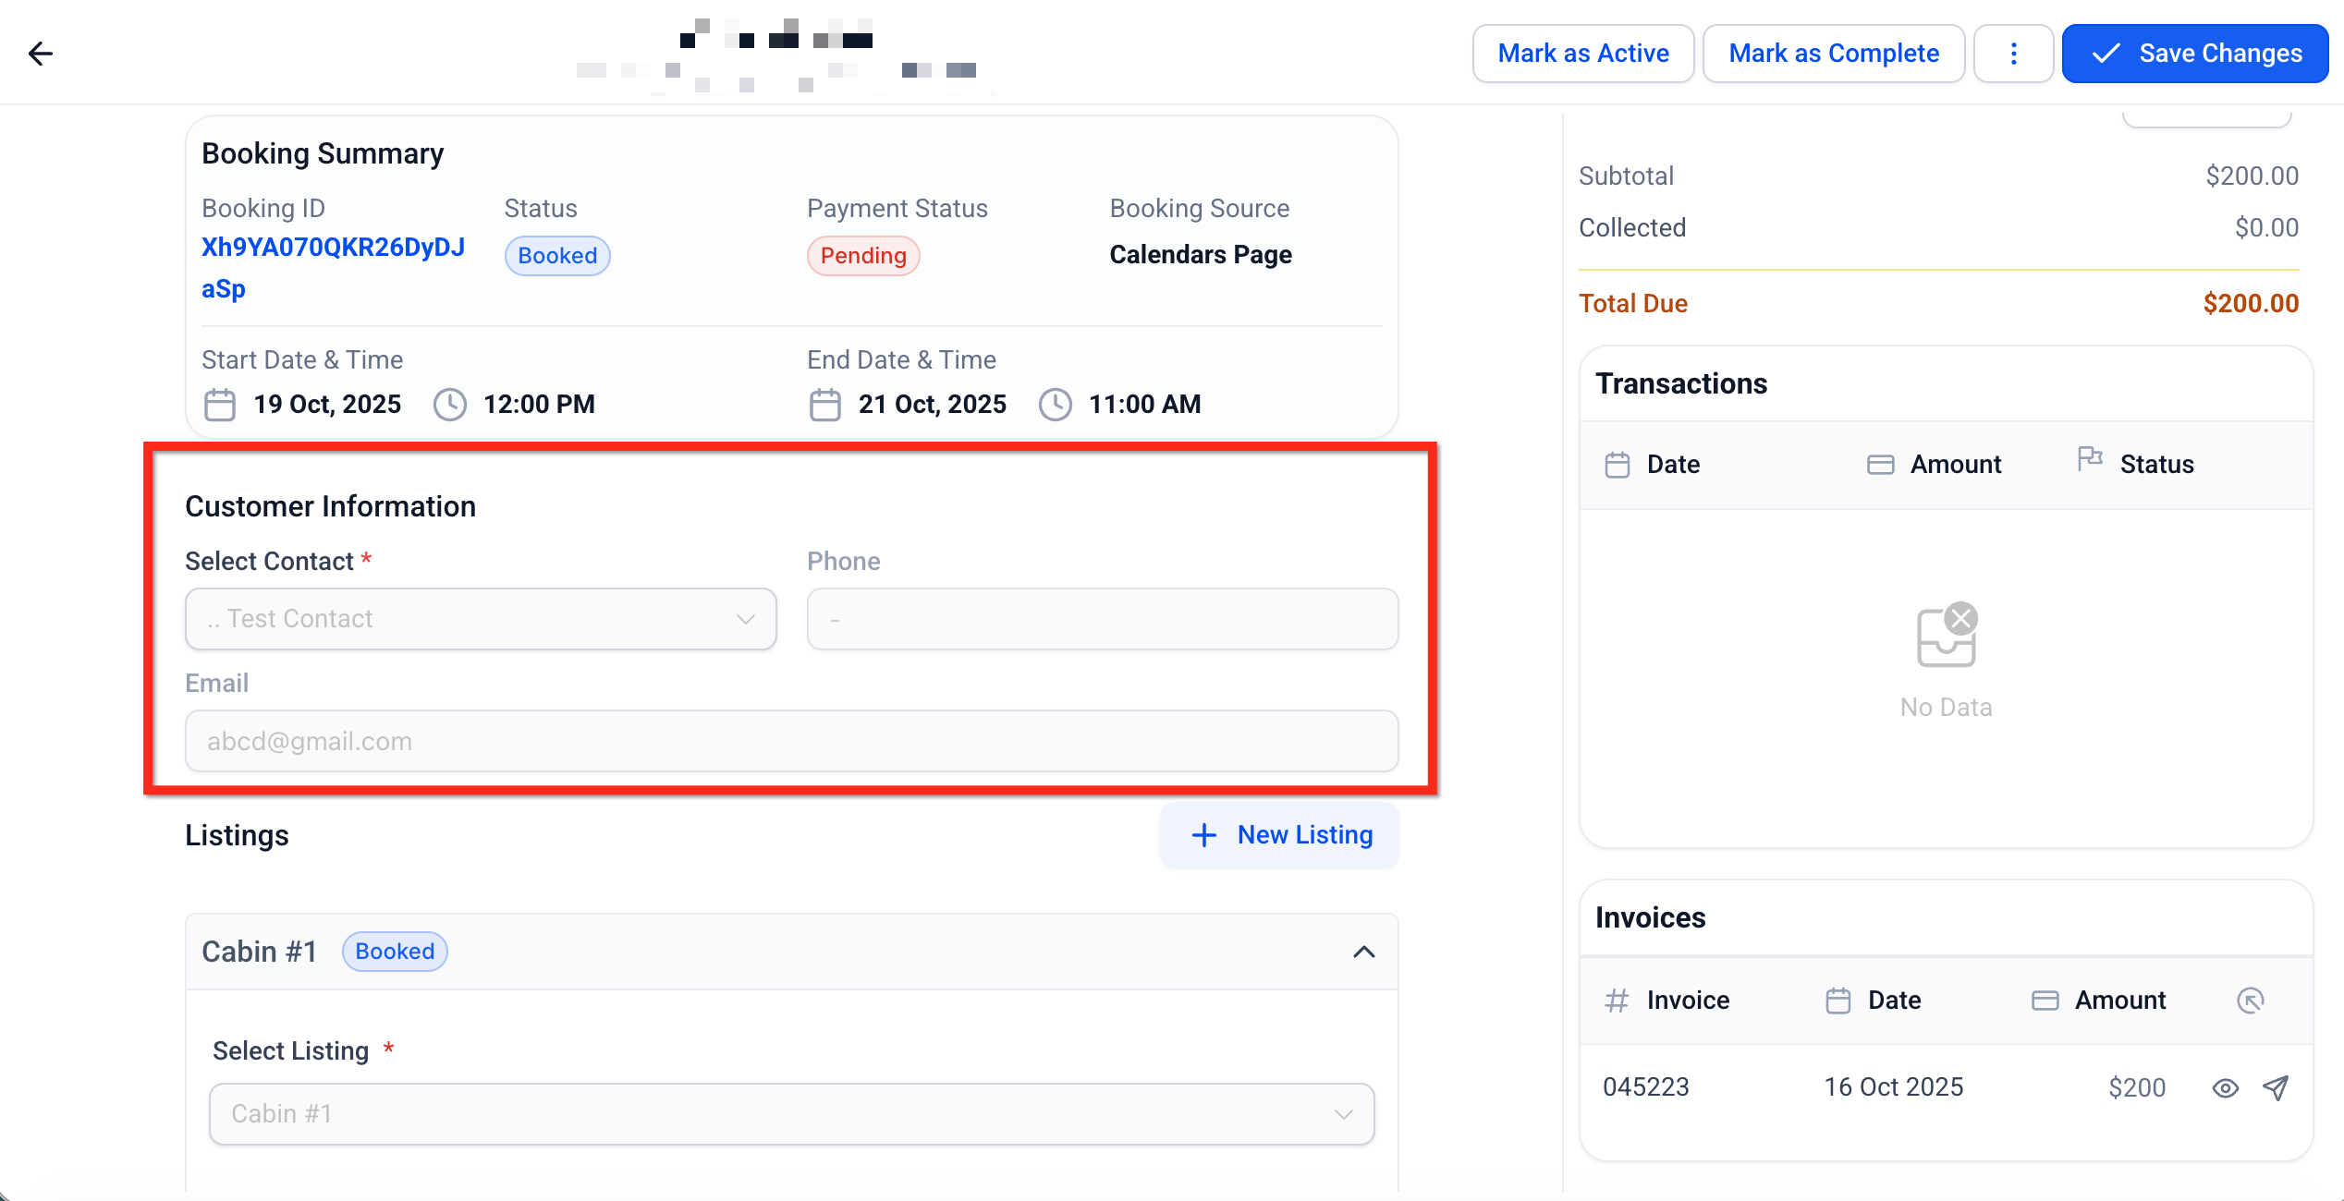View invoice 045223 using eye icon
This screenshot has width=2344, height=1201.
click(x=2225, y=1088)
